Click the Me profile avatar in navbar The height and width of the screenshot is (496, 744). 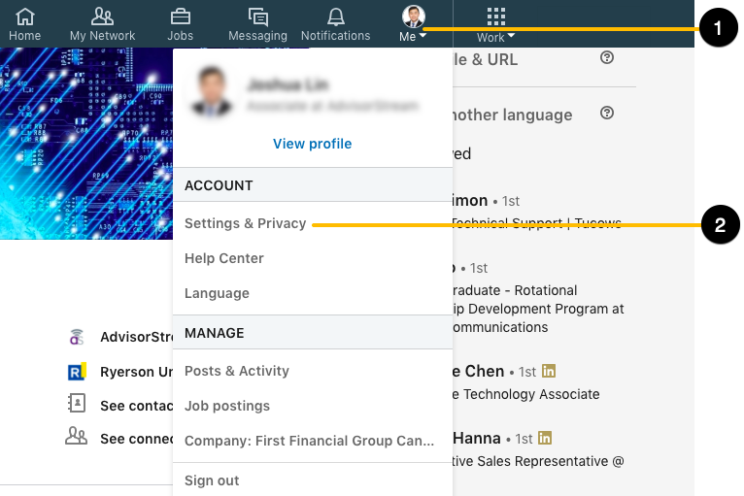point(414,17)
